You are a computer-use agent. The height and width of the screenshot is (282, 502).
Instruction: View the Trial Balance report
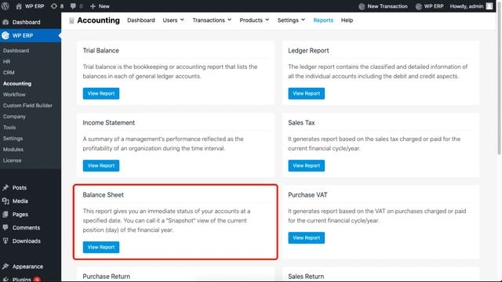(x=101, y=93)
